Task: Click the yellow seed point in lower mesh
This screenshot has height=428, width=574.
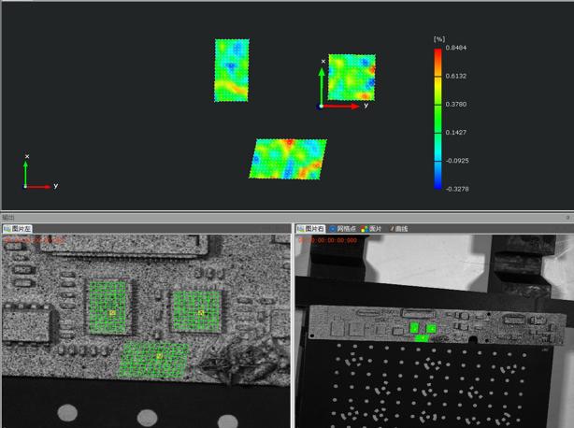Action: point(159,356)
